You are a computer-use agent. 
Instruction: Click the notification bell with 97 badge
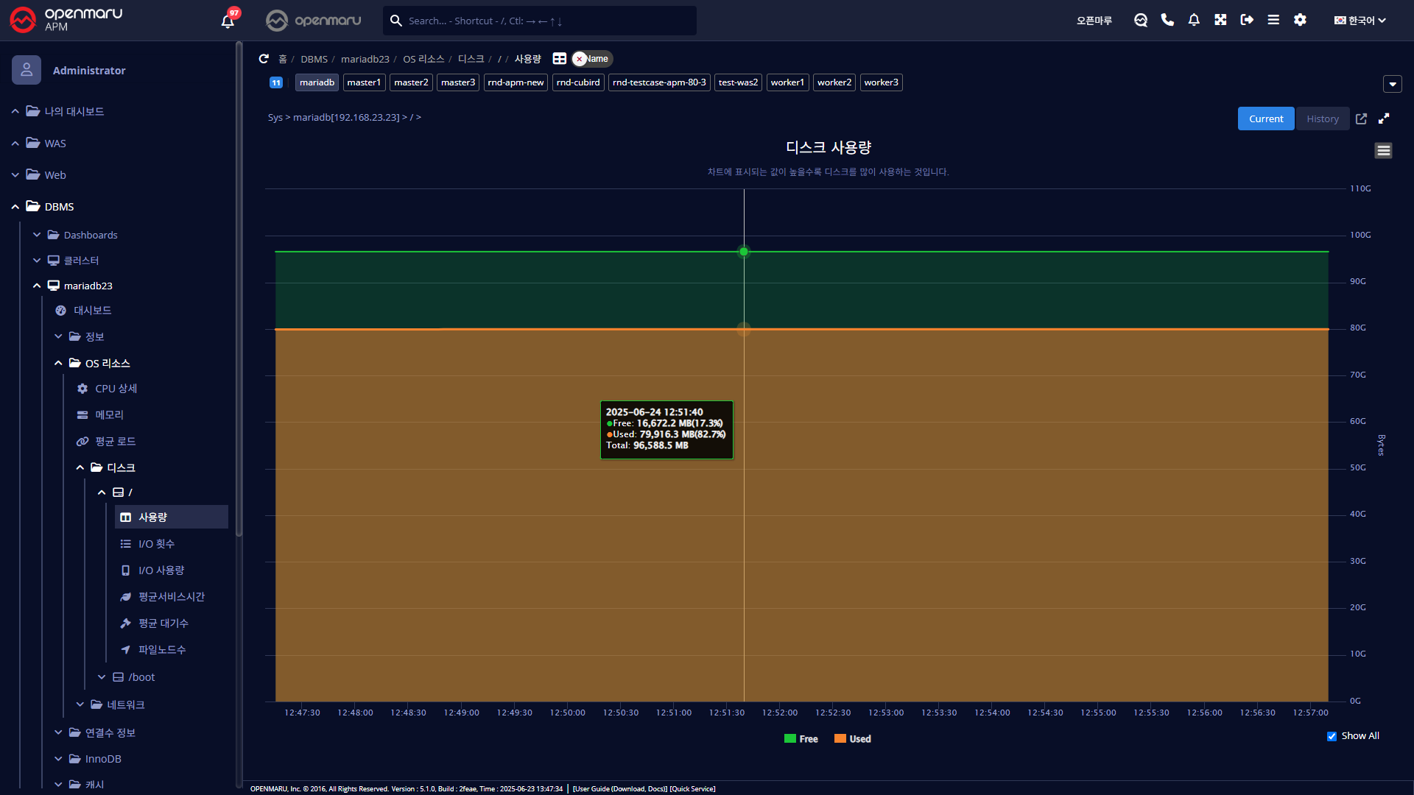(228, 21)
